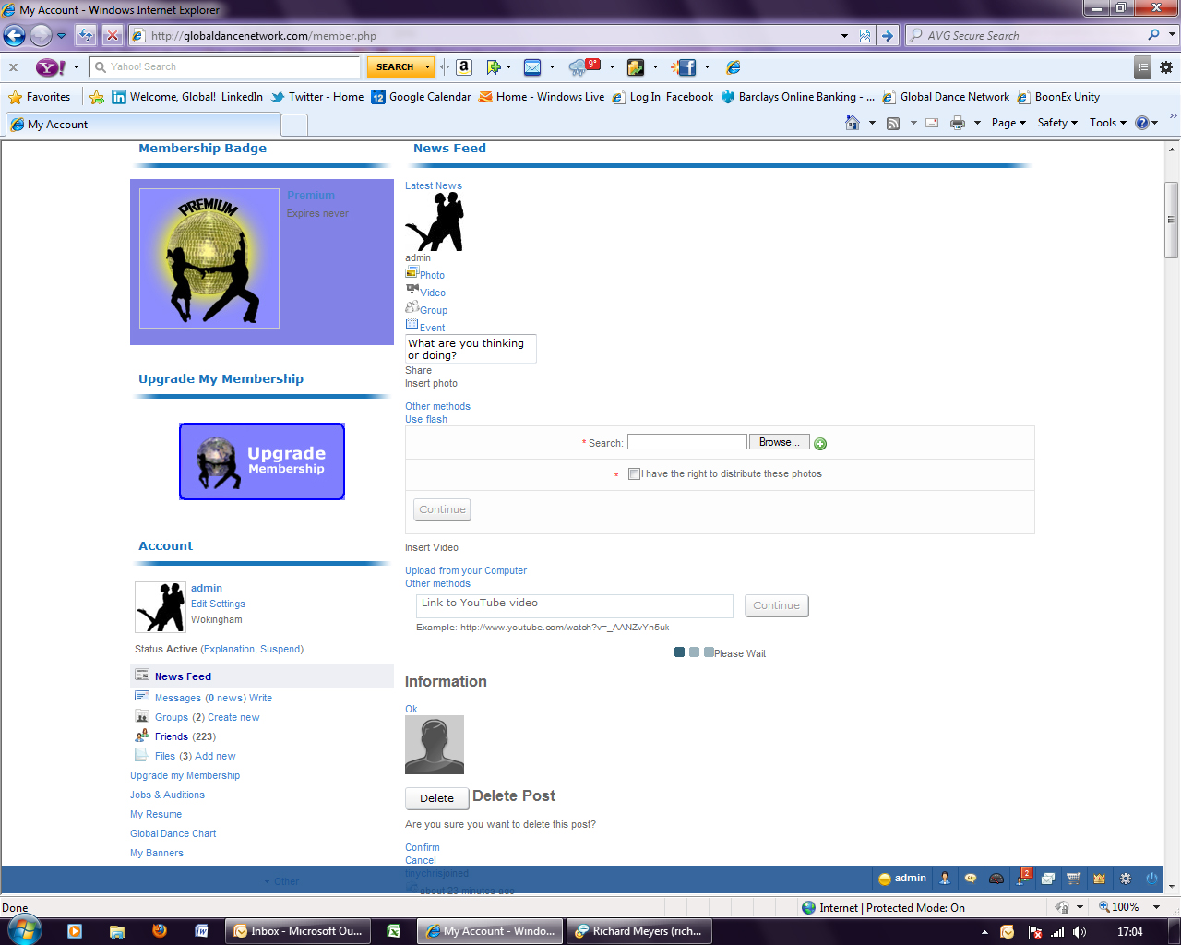Viewport: 1181px width, 945px height.
Task: Open the mail envelopes icon in site bar
Action: 1048,879
